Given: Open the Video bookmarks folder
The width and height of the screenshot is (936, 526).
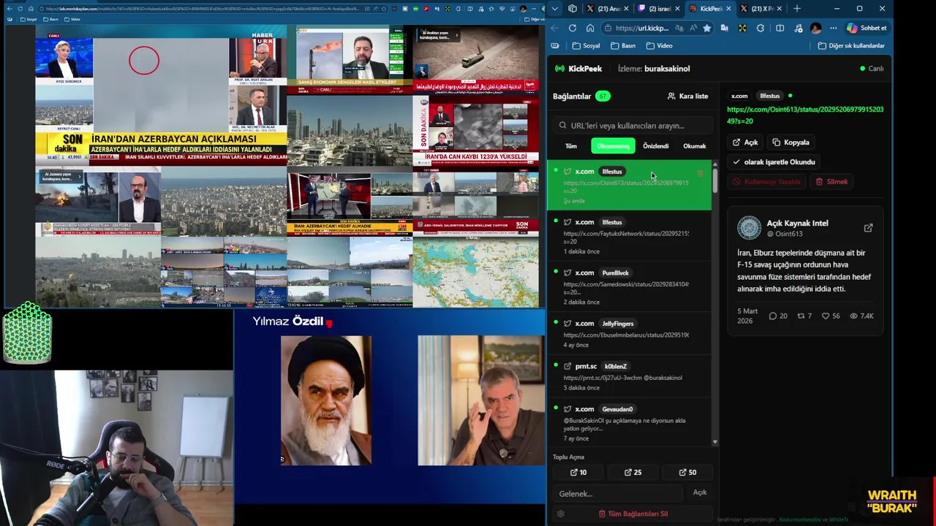Looking at the screenshot, I should (659, 45).
